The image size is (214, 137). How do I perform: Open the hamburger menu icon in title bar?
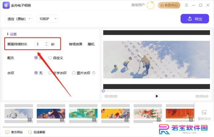coord(186,5)
